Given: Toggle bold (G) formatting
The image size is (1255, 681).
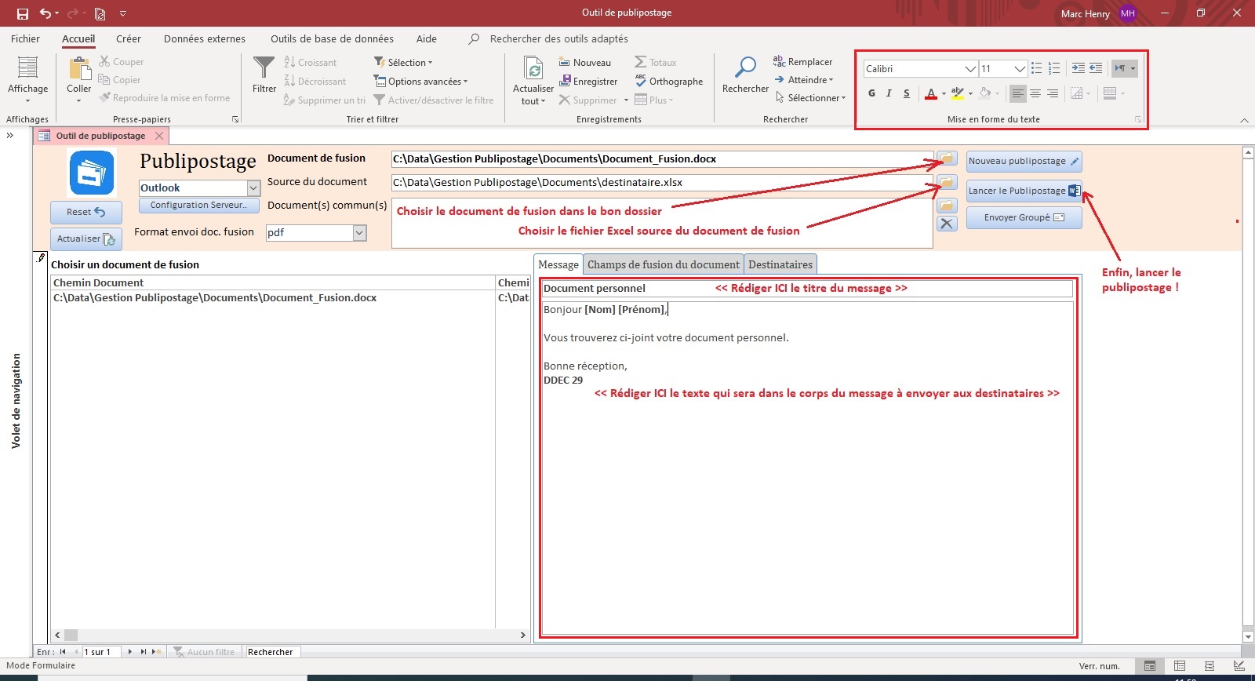Looking at the screenshot, I should point(871,93).
